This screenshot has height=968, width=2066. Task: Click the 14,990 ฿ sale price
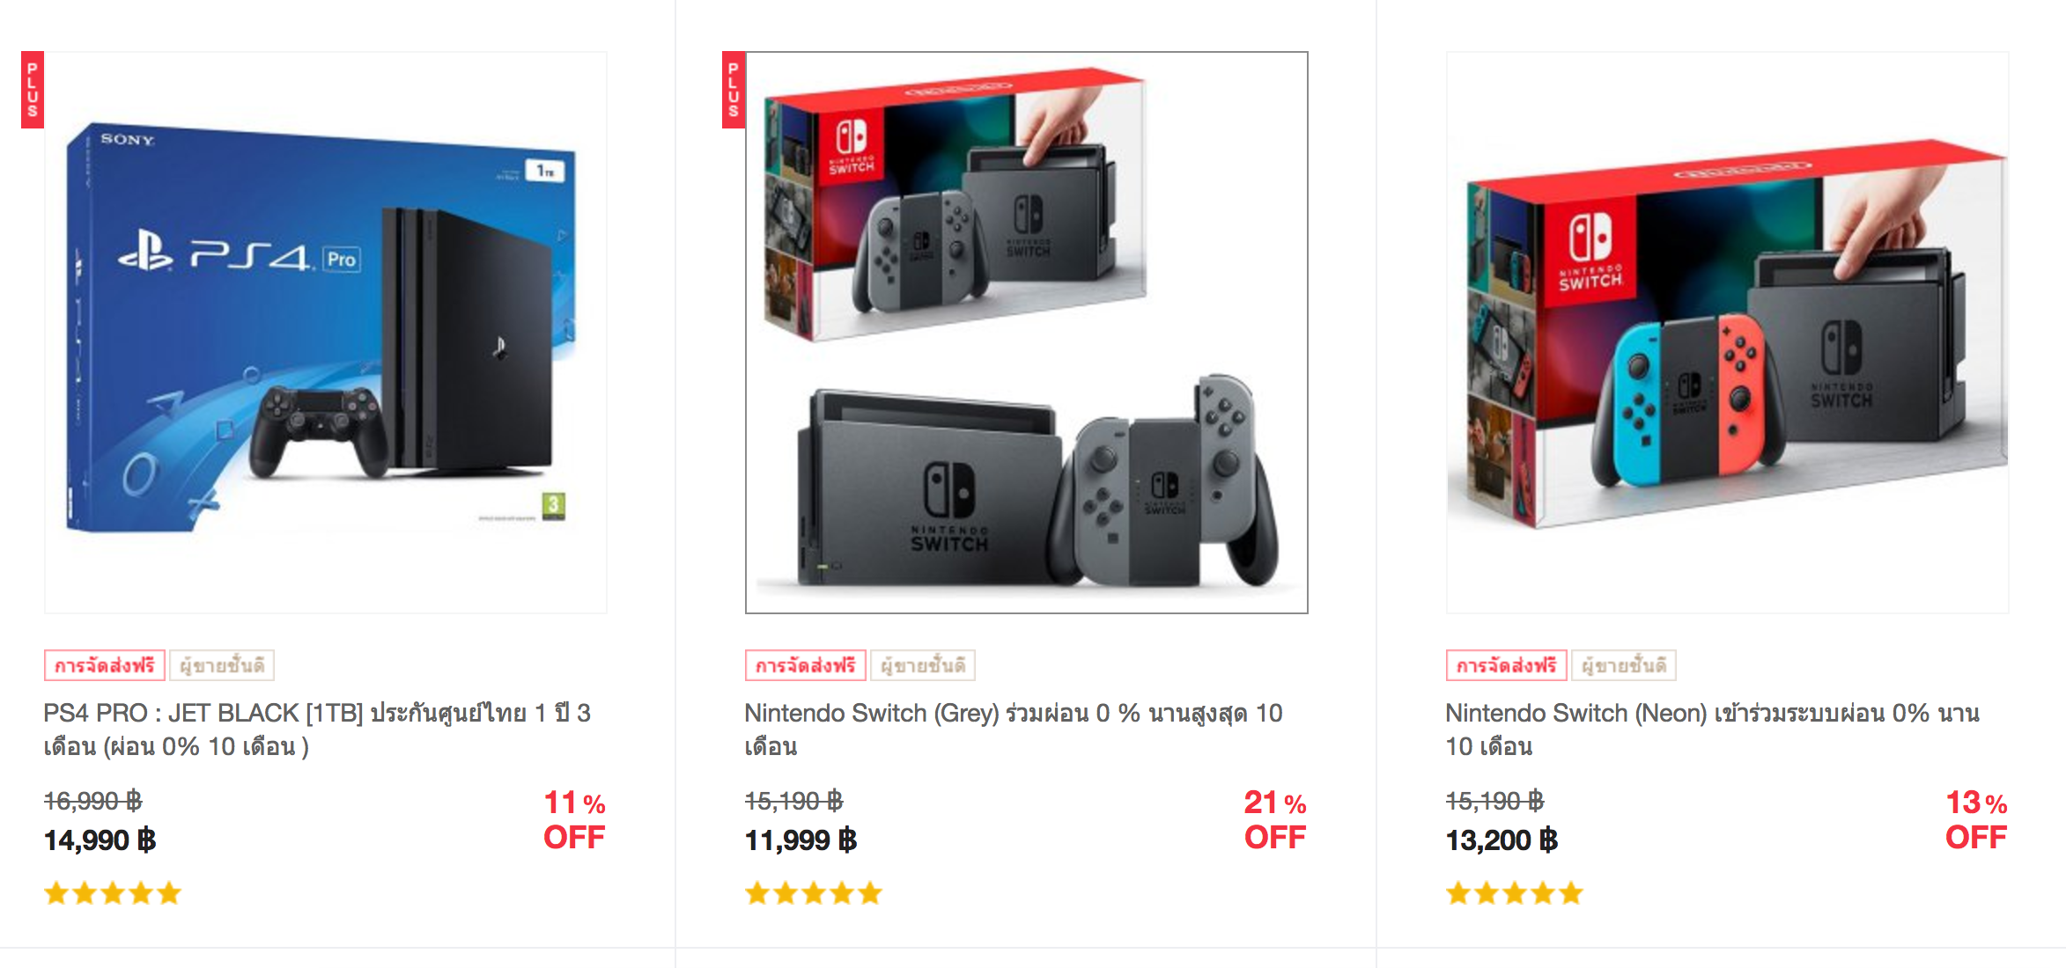(x=100, y=840)
